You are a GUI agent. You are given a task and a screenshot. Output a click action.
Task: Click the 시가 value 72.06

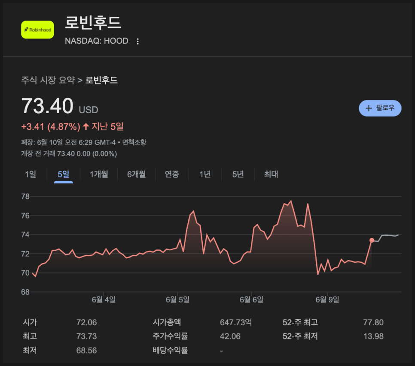click(86, 322)
